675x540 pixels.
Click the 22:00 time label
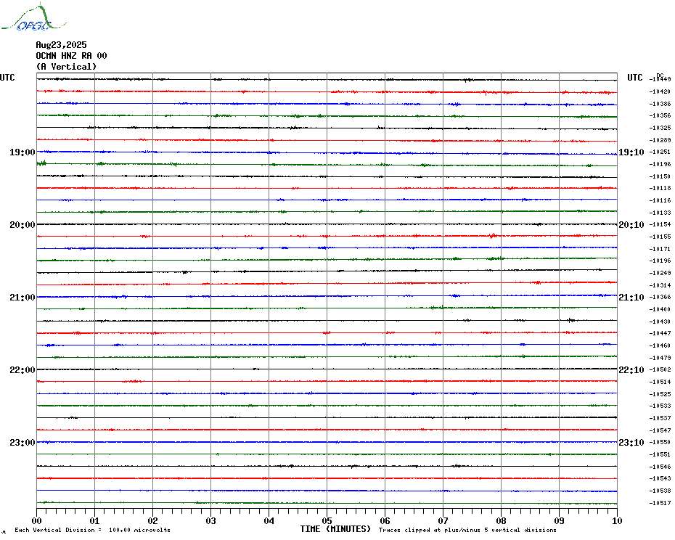pyautogui.click(x=22, y=370)
